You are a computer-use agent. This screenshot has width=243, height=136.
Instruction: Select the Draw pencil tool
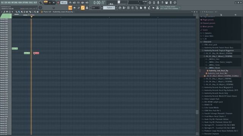[17, 12]
